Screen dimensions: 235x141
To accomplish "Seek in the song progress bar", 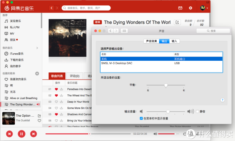I will (x=88, y=134).
